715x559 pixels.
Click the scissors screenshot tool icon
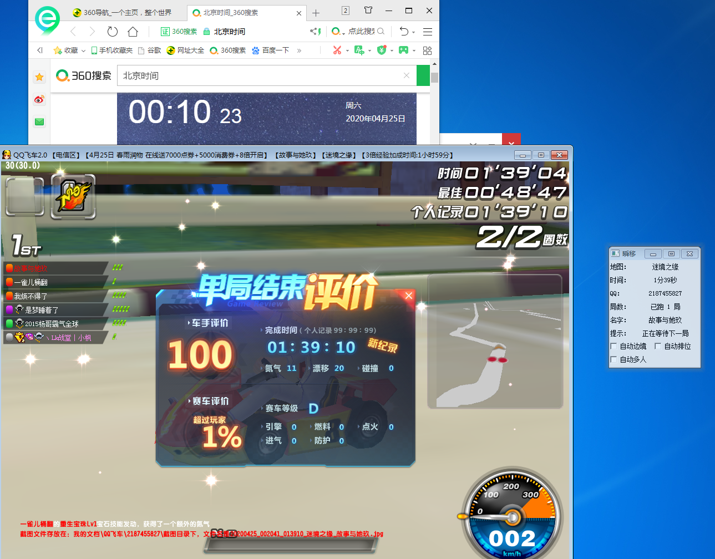(337, 50)
